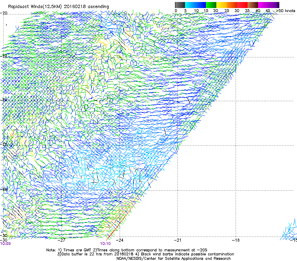Viewport: 297px width, 261px height.
Task: Select the '-18' longitude label on the bottom axis
Action: click(x=236, y=240)
